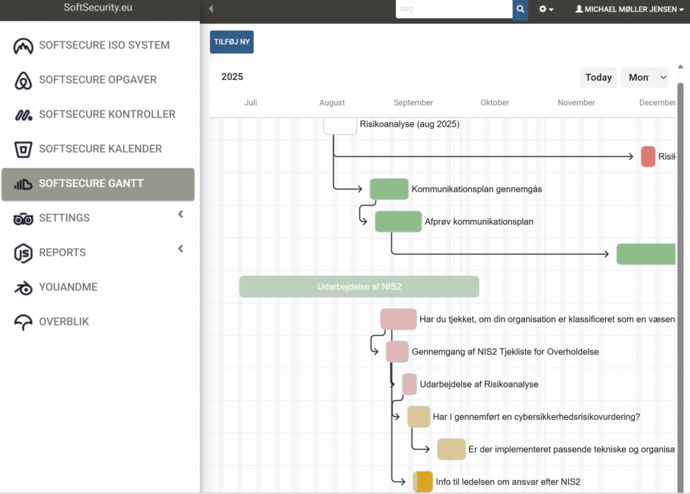Open the Michael Møller Jensen user menu
Viewport: 690px width, 494px height.
tap(629, 9)
